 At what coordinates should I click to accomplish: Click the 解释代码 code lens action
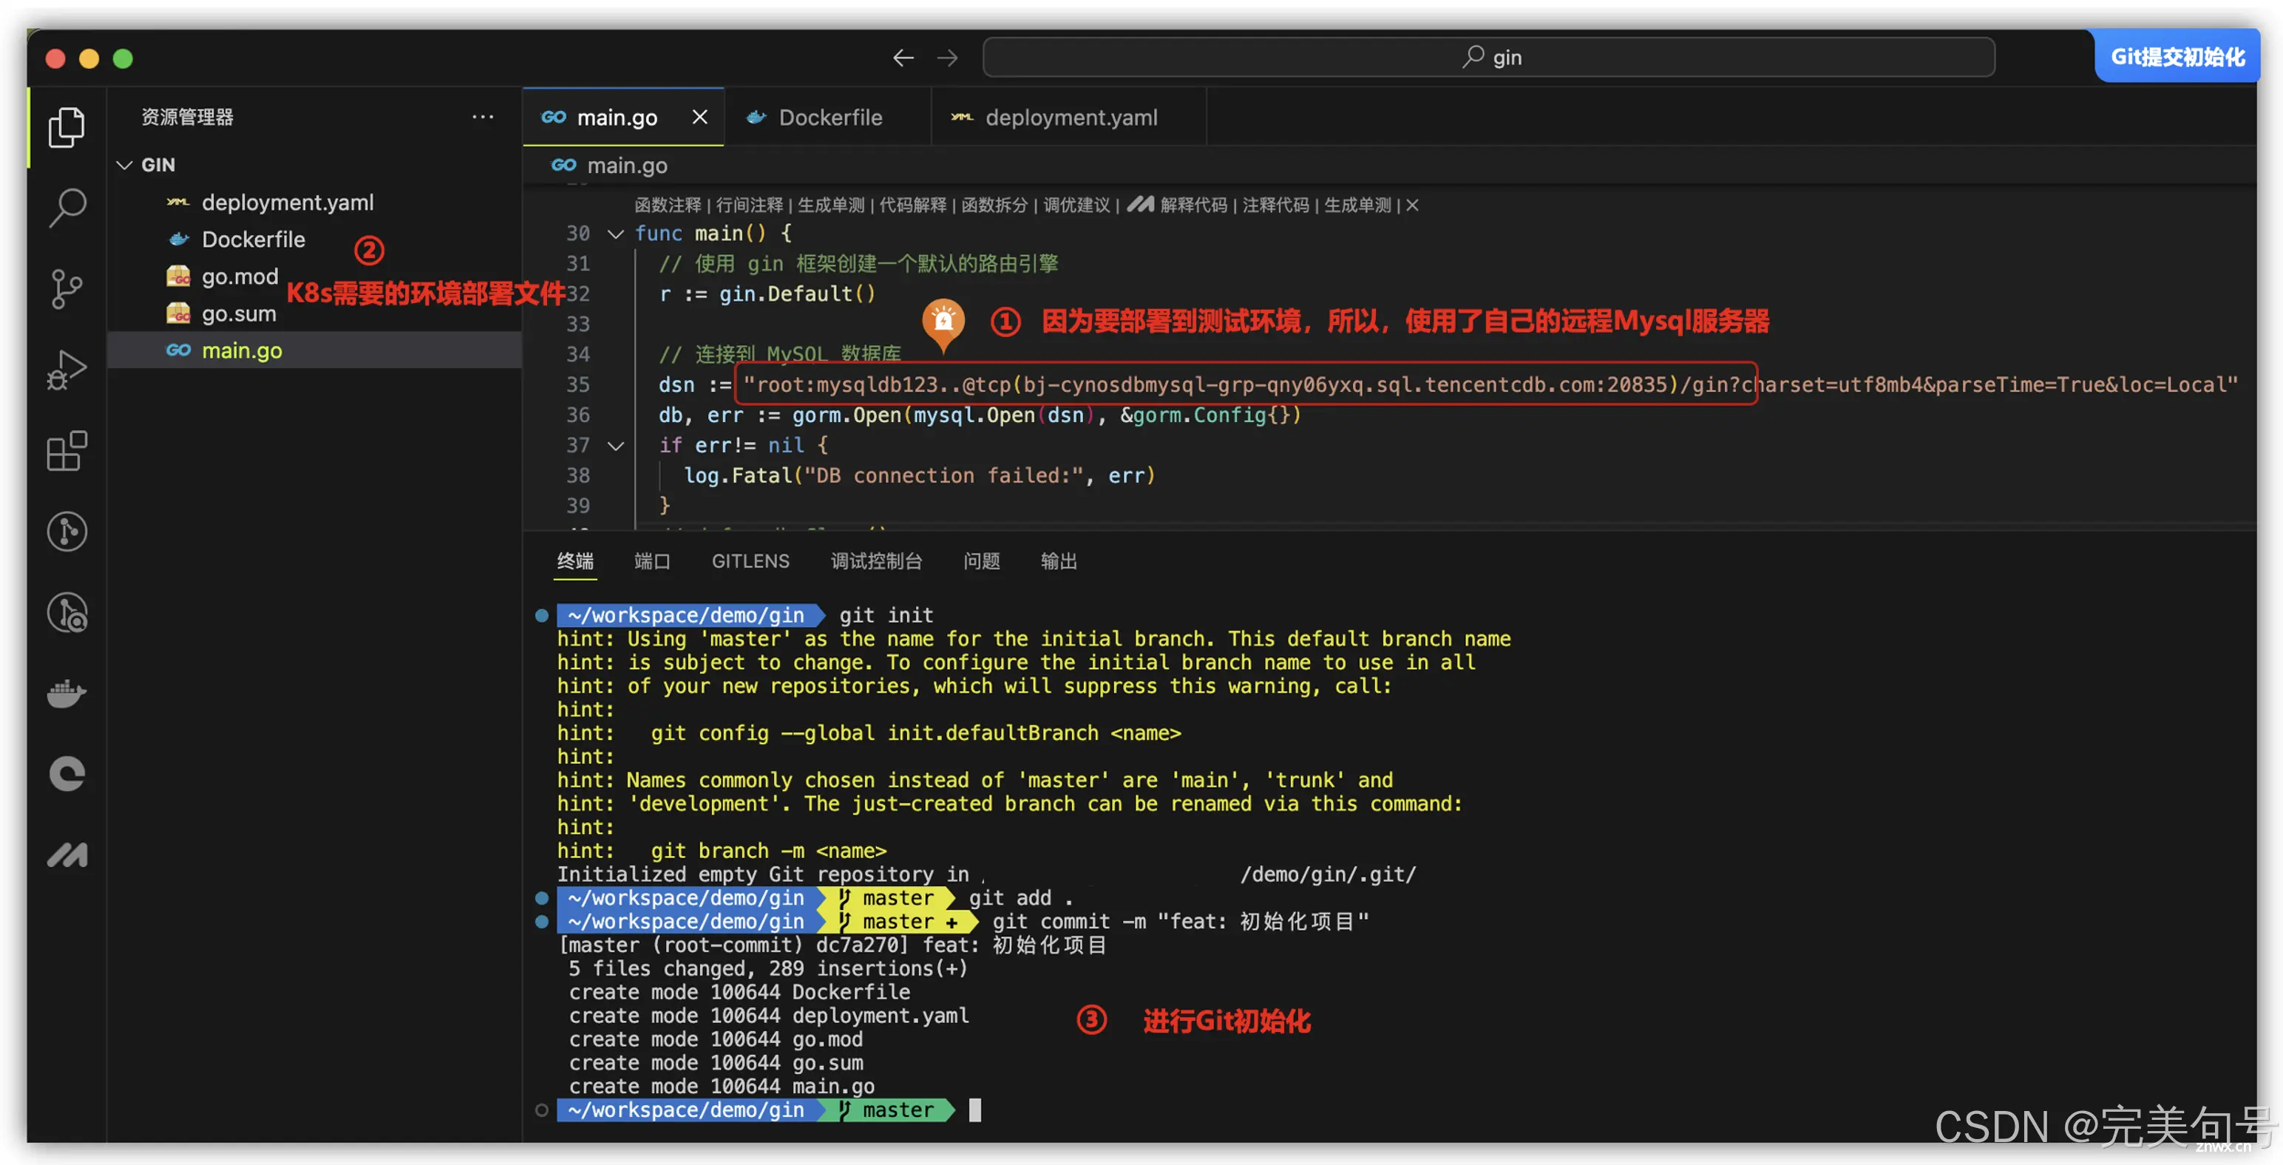(x=1194, y=206)
